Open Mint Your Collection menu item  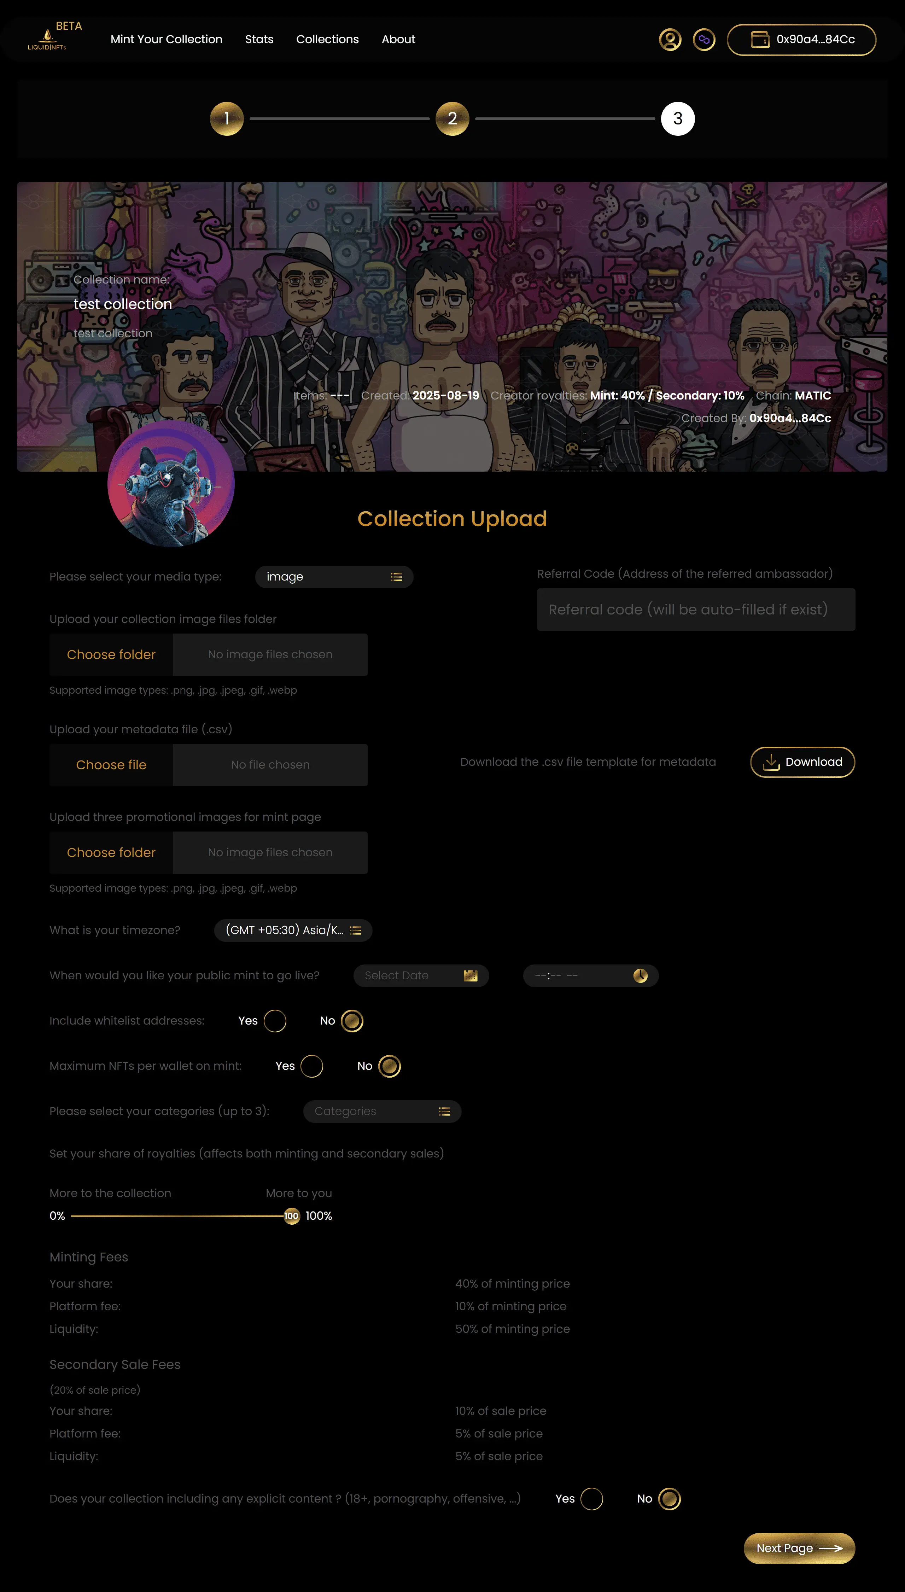click(x=166, y=39)
